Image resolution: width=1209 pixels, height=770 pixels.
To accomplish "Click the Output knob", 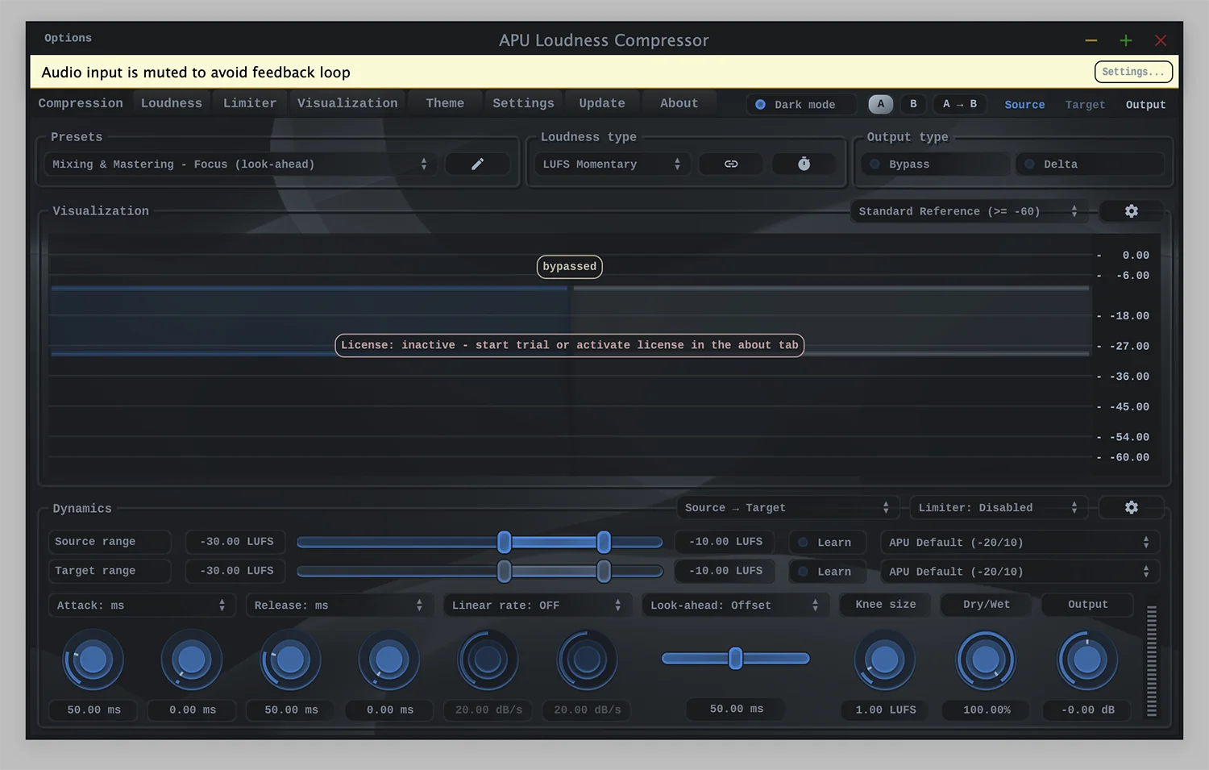I will click(1087, 660).
